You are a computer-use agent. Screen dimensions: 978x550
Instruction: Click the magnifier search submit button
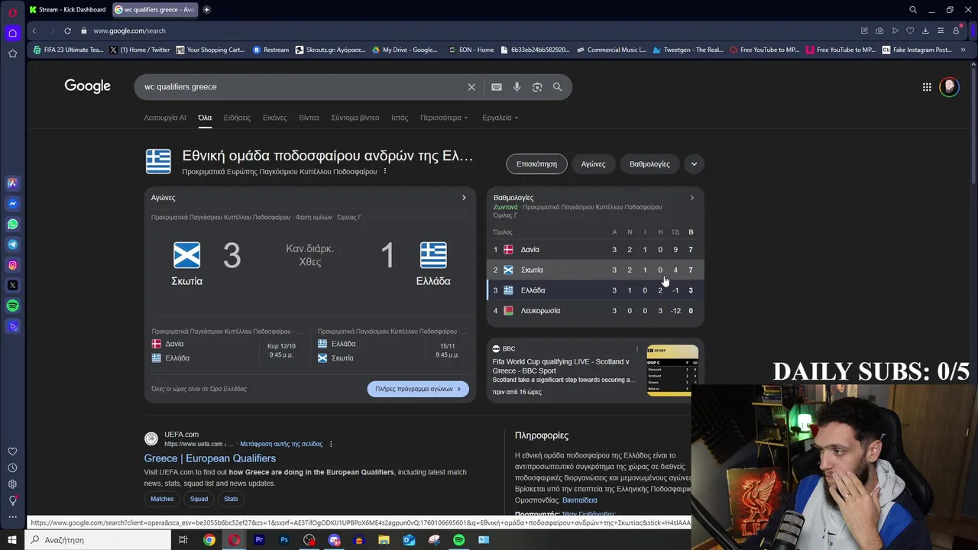click(x=557, y=87)
